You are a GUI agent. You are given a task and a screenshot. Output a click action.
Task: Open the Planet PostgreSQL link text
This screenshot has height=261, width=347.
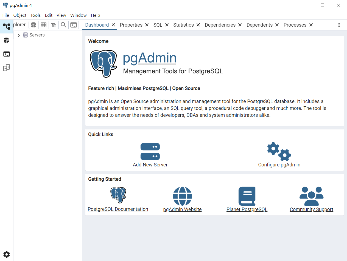tap(247, 209)
